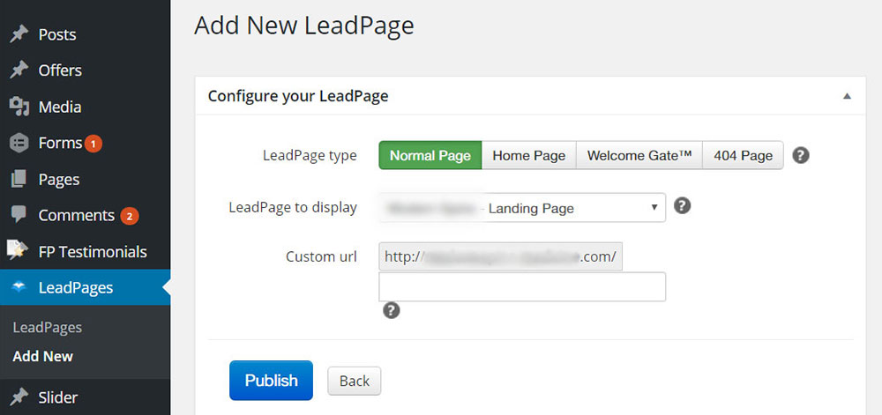The height and width of the screenshot is (415, 882).
Task: Click the LeadPages logo icon in sidebar
Action: point(19,287)
